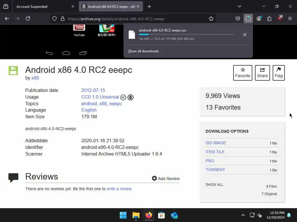
Task: Share this archive item
Action: [x=262, y=73]
